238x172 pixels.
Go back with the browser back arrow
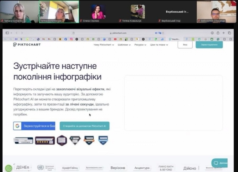coord(16,33)
